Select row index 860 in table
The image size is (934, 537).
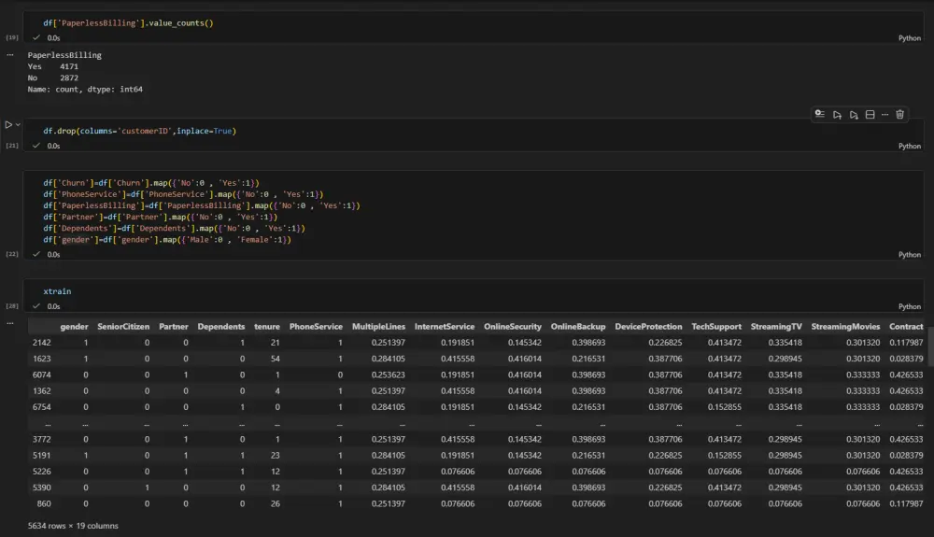[x=44, y=503]
